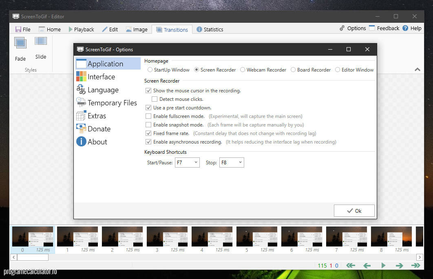
Task: Go to next frame arrow
Action: (399, 266)
